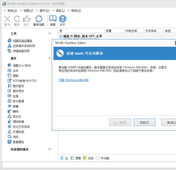
Task: Open the 常规(G) menu
Action: [x=11, y=11]
